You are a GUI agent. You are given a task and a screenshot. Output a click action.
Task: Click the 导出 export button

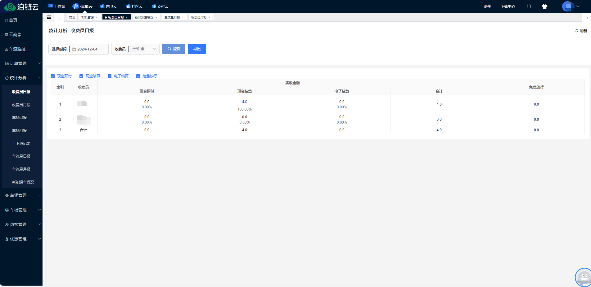point(197,49)
